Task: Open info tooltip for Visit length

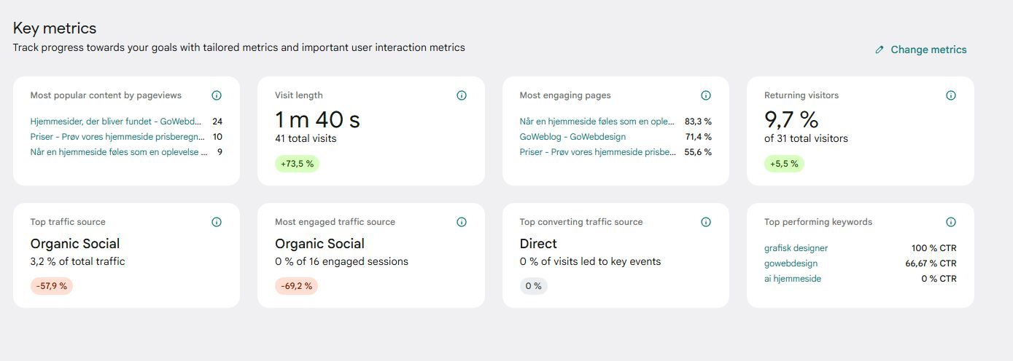Action: coord(462,95)
